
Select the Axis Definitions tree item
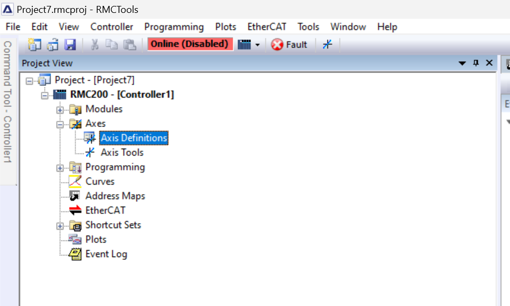(x=134, y=138)
